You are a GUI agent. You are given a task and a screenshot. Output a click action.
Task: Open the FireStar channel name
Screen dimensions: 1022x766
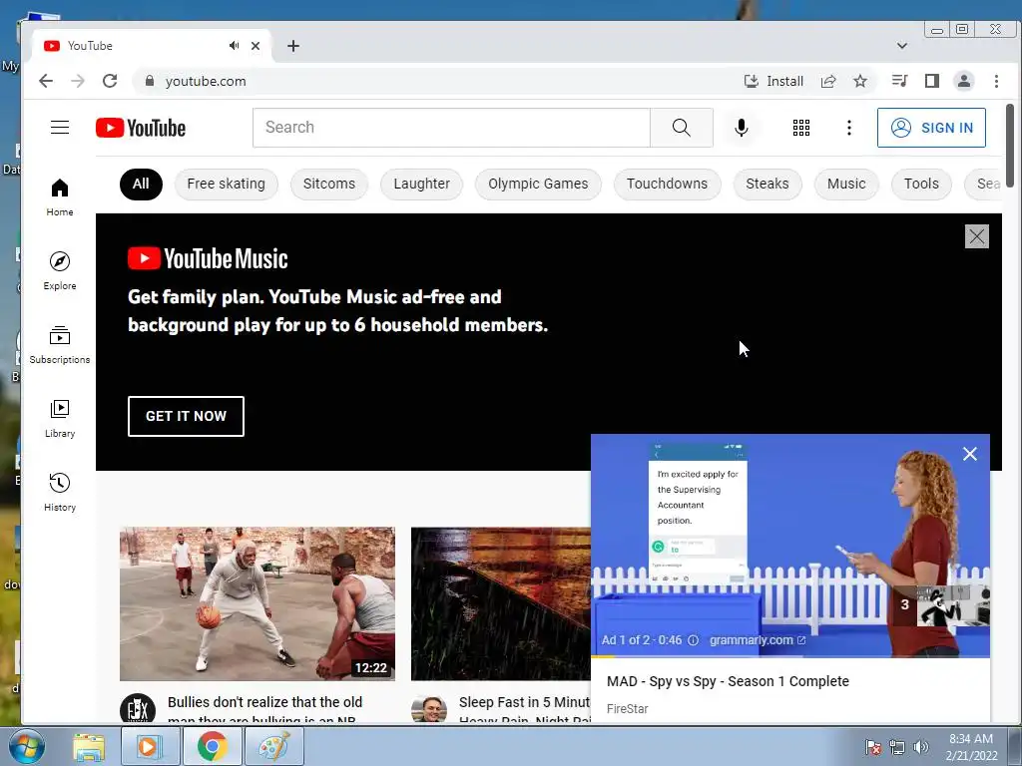(627, 709)
